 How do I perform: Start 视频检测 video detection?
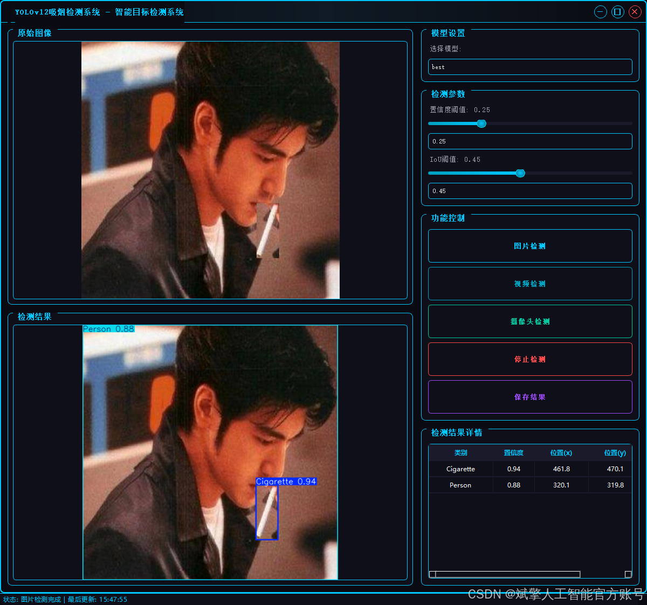(x=530, y=284)
